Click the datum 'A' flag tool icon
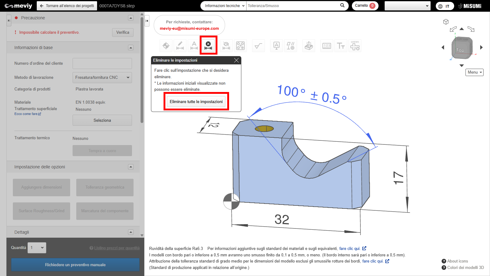 (277, 46)
